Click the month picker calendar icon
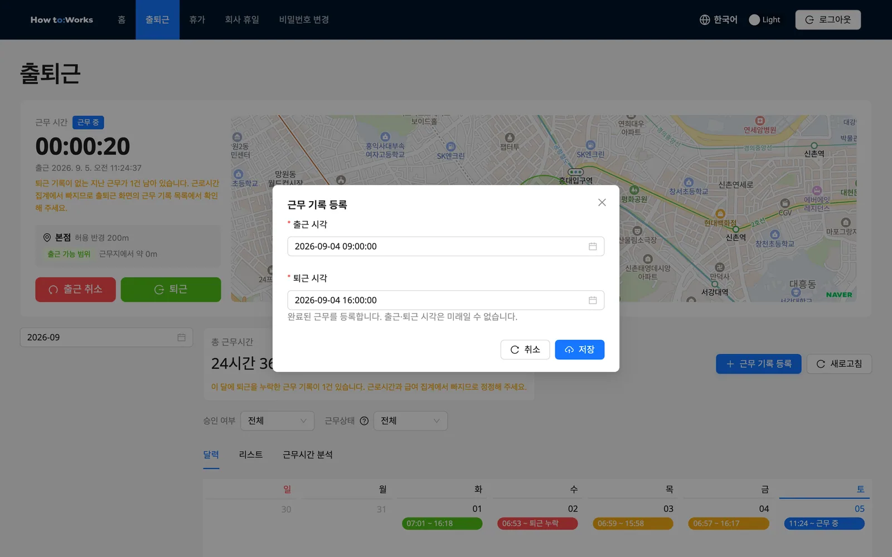Screen dimensions: 892x557 pyautogui.click(x=181, y=338)
